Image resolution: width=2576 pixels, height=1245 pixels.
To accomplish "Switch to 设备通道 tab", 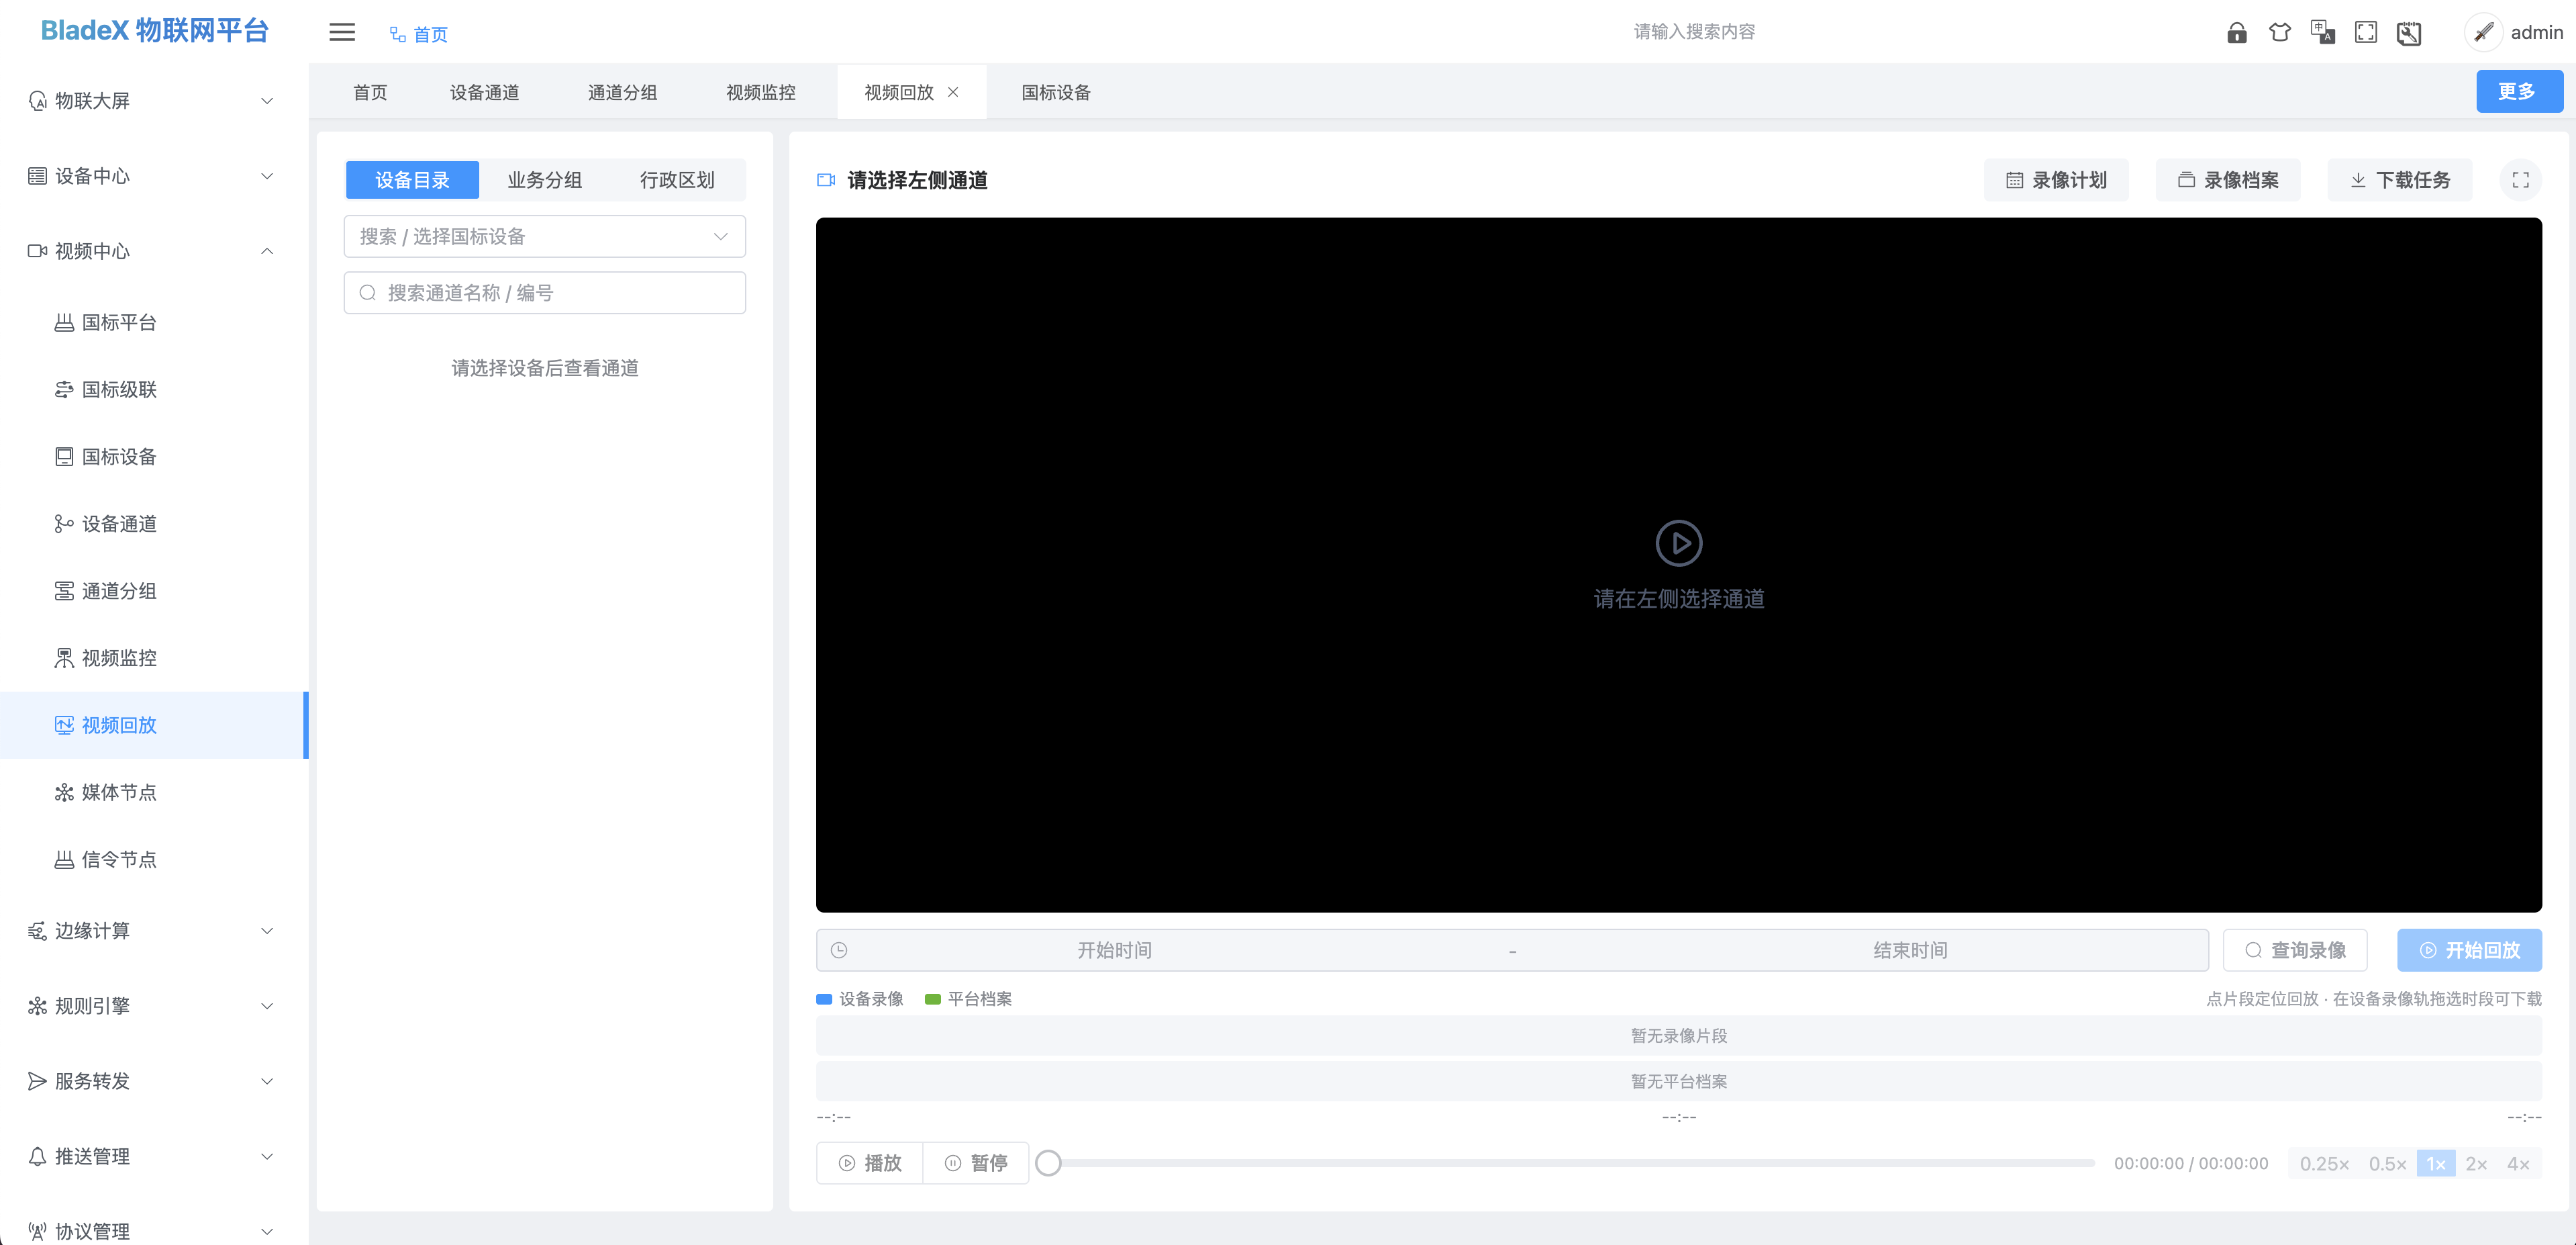I will coord(484,92).
